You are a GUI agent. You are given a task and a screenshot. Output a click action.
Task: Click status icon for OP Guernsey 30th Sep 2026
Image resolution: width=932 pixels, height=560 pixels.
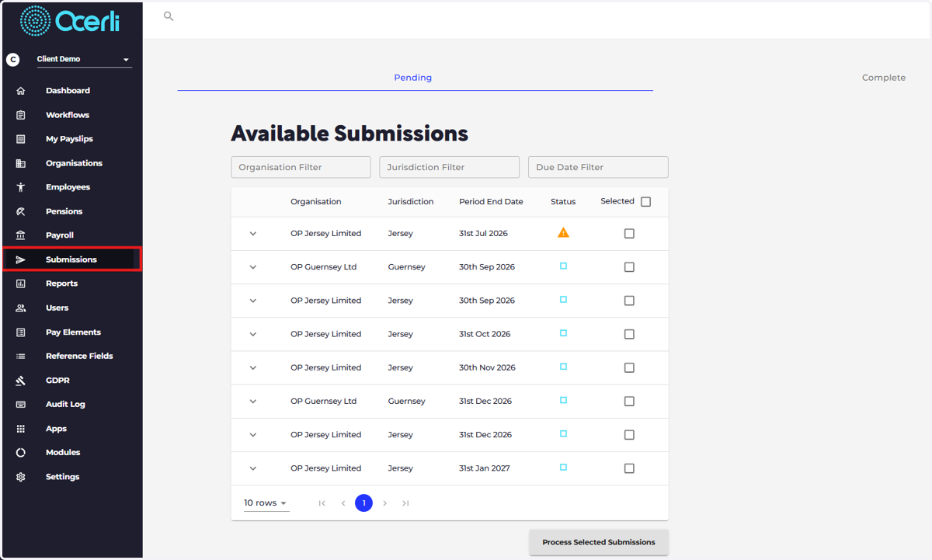point(564,266)
